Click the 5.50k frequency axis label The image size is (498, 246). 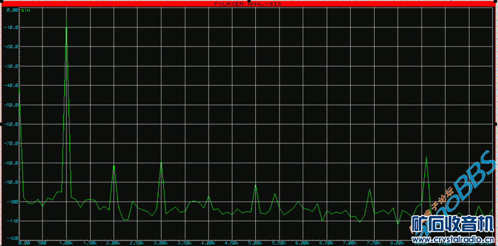(279, 243)
